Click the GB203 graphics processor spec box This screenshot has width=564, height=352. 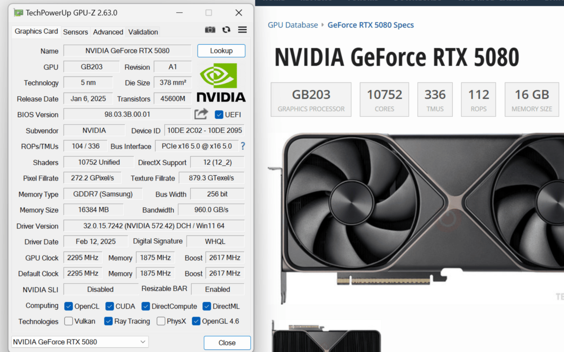pos(311,99)
